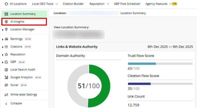
Task: Click the Citations list icon
Action: [x=6, y=47]
